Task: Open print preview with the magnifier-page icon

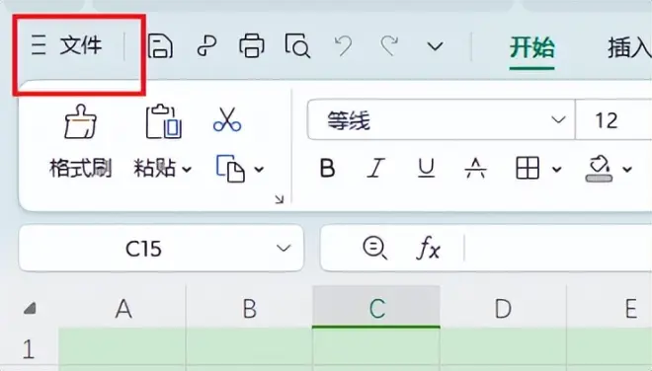Action: click(297, 45)
